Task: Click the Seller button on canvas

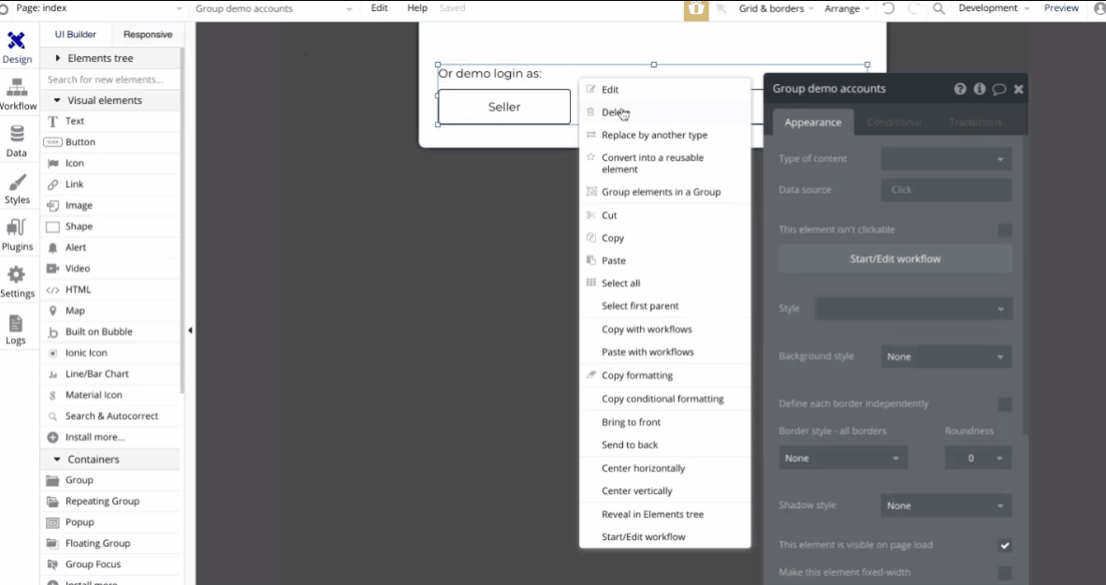Action: [503, 108]
